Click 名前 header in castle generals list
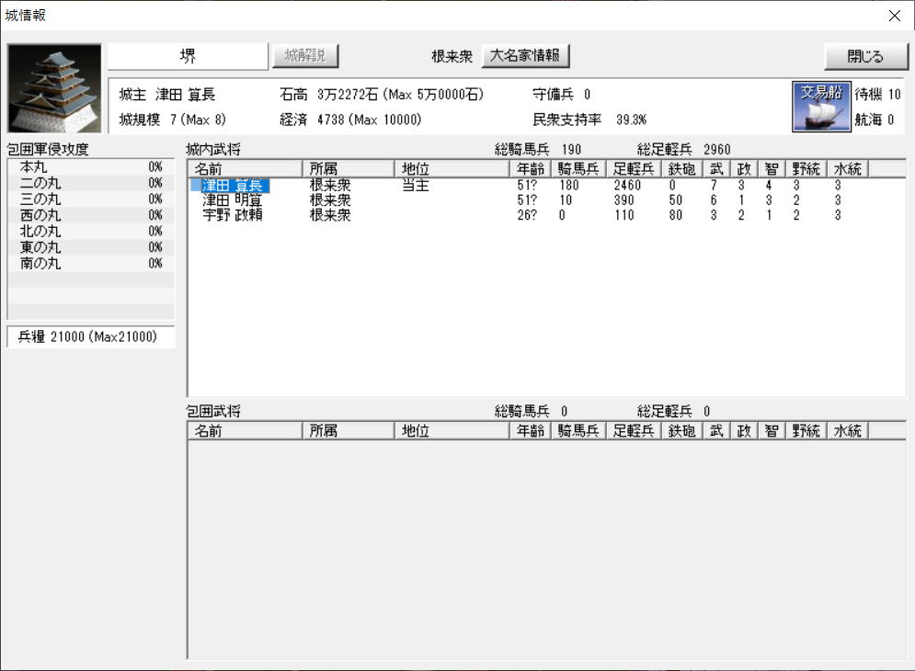This screenshot has height=671, width=915. [x=245, y=168]
